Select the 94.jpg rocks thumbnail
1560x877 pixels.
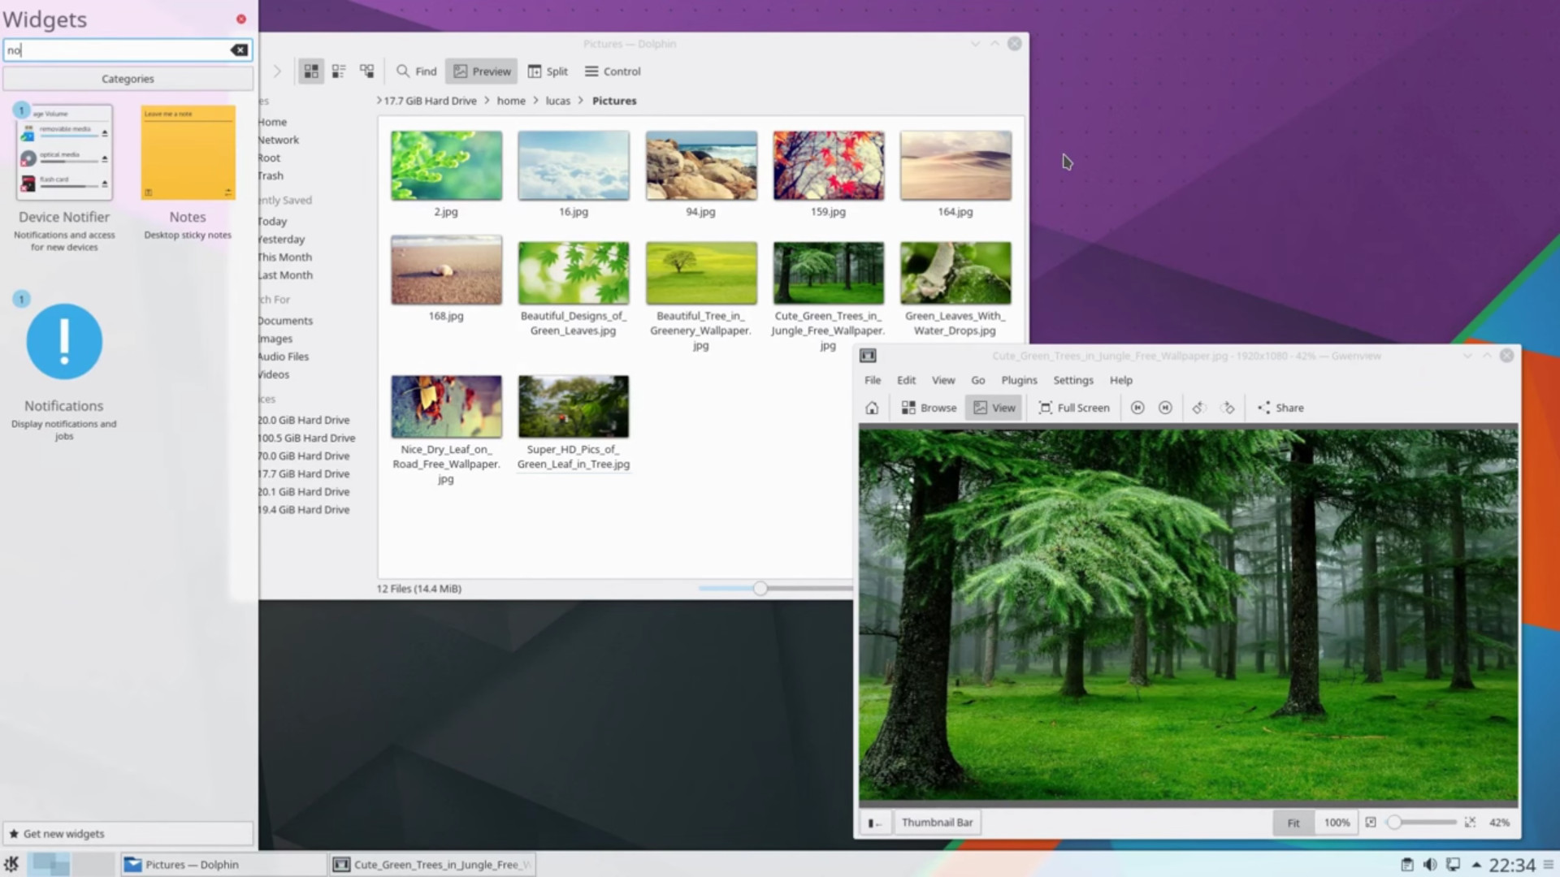click(x=701, y=166)
